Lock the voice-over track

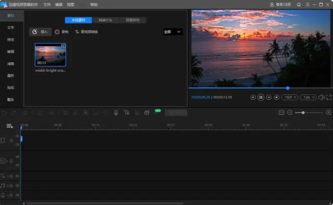coord(11,195)
